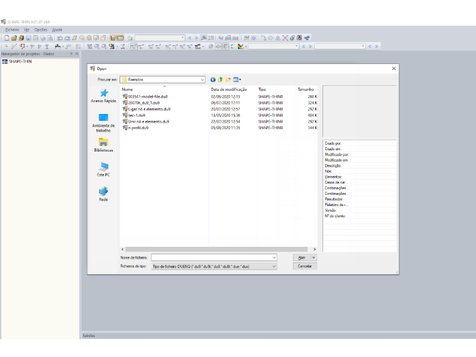Image resolution: width=476 pixels, height=357 pixels.
Task: Select Este PC in dialog sidebar
Action: pos(103,169)
